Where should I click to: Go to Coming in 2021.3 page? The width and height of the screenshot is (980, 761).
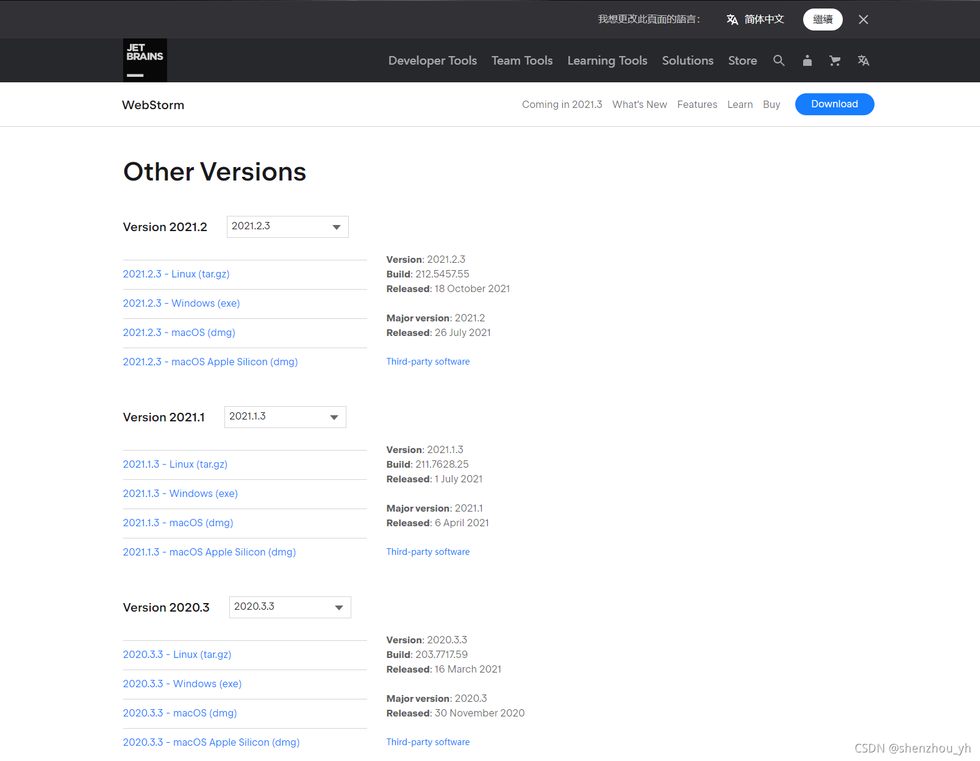click(x=562, y=104)
